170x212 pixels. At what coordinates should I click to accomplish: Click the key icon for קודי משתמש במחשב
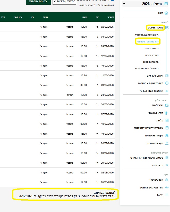(x=167, y=187)
